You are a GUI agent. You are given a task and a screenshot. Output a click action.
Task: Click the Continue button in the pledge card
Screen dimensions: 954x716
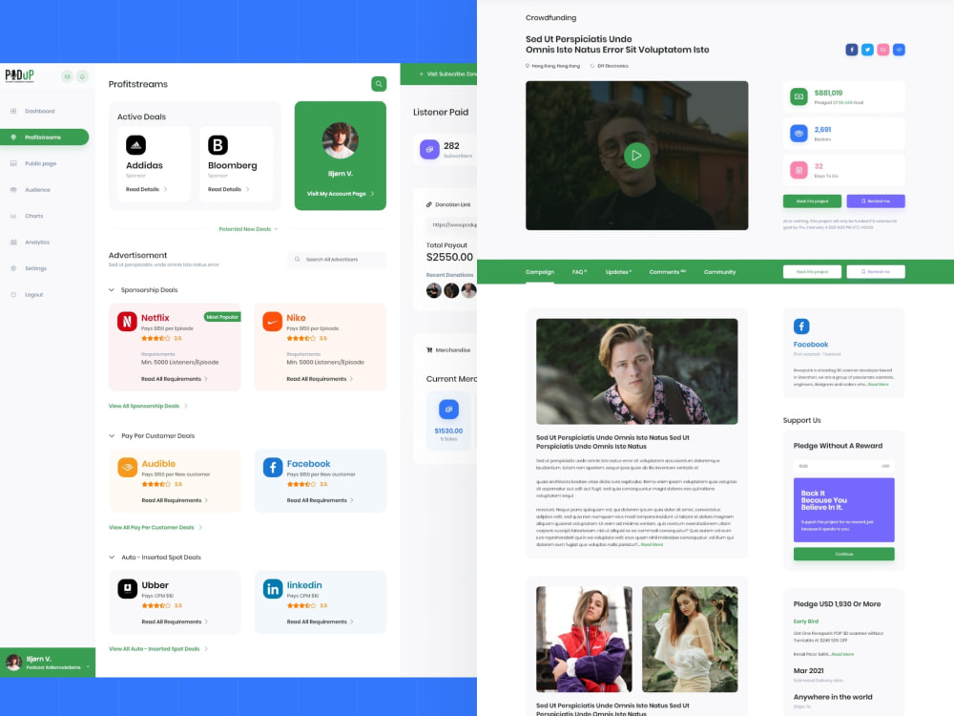(x=844, y=554)
